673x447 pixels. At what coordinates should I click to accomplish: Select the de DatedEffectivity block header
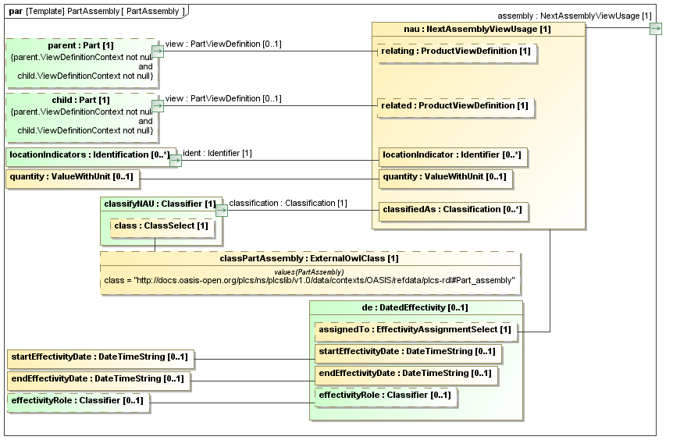415,308
